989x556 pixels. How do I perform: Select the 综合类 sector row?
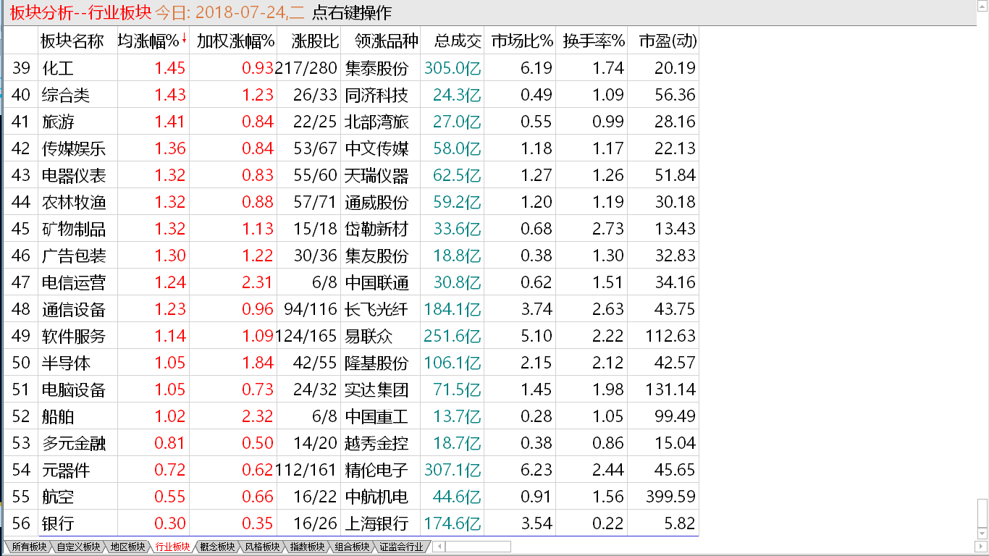pos(351,95)
